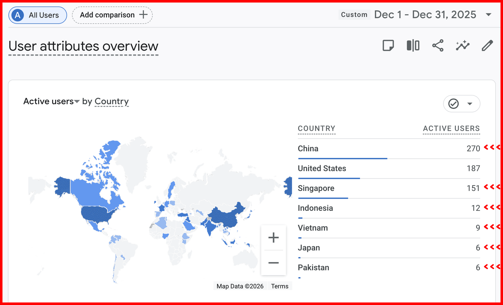Image resolution: width=503 pixels, height=305 pixels.
Task: Zoom in the map with plus
Action: [273, 238]
